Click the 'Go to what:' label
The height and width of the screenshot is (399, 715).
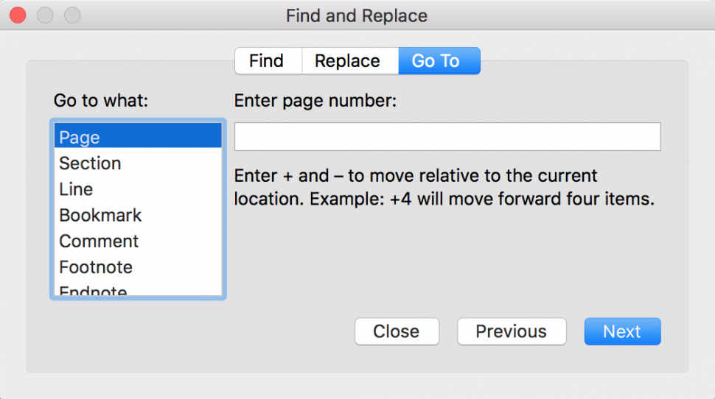(x=101, y=100)
